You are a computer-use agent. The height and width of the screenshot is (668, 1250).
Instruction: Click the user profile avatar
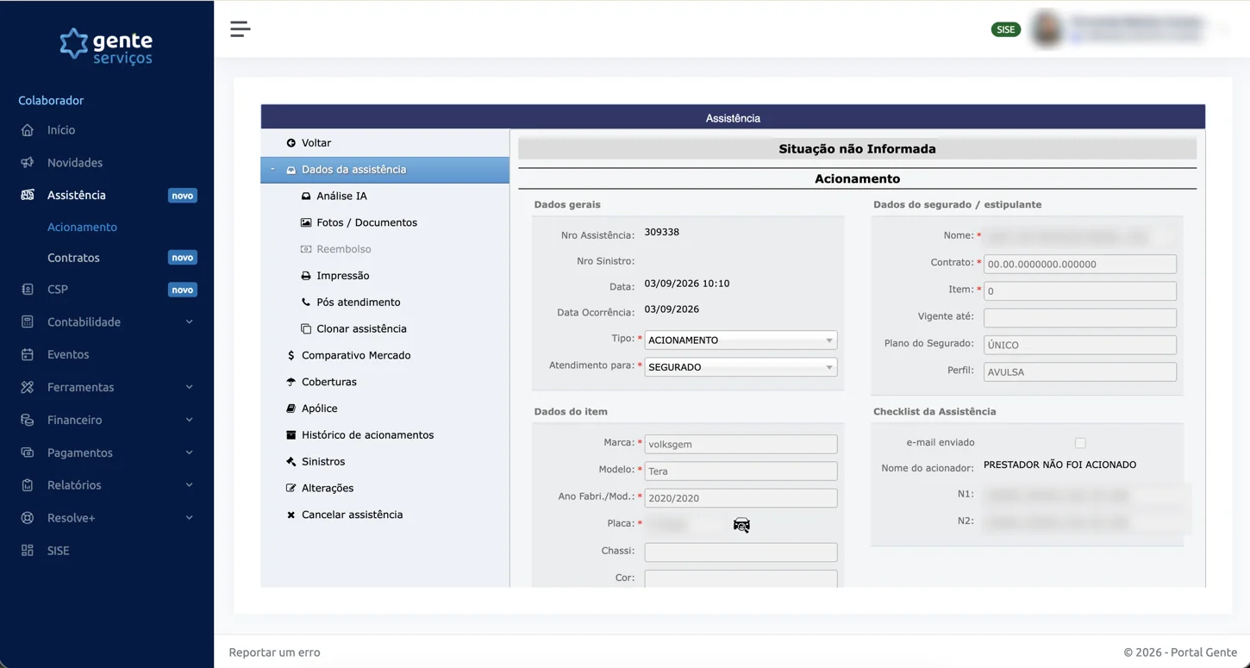pos(1047,29)
